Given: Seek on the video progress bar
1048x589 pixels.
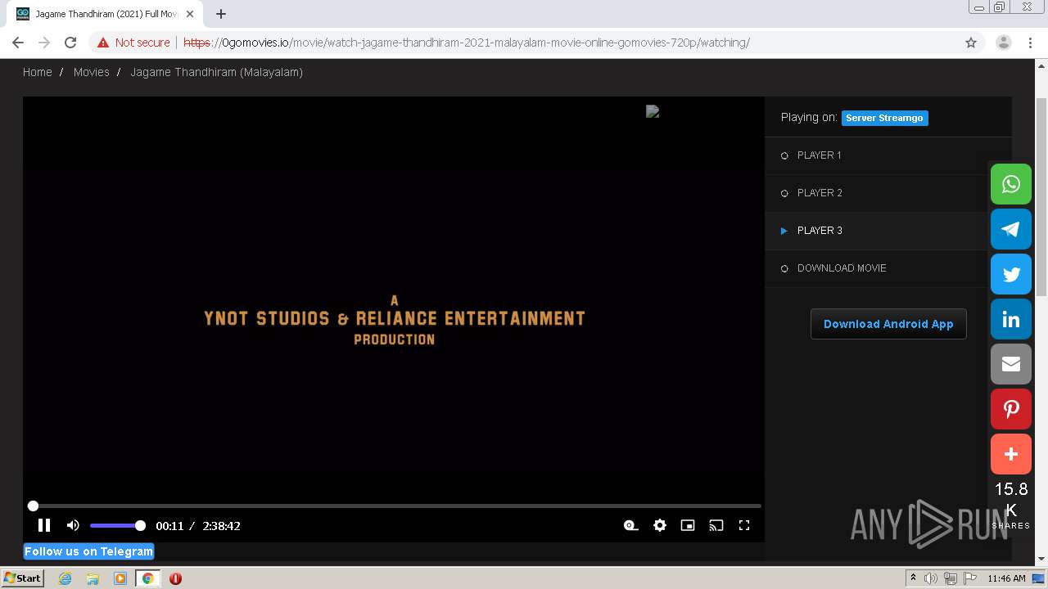Looking at the screenshot, I should pos(394,506).
